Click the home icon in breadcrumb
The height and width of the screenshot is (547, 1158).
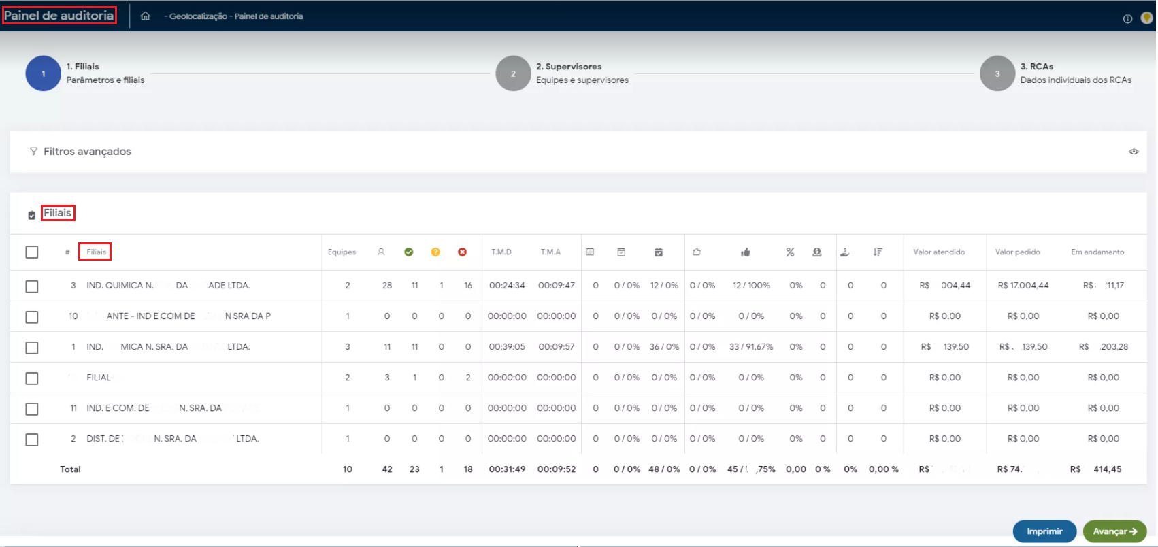click(145, 16)
